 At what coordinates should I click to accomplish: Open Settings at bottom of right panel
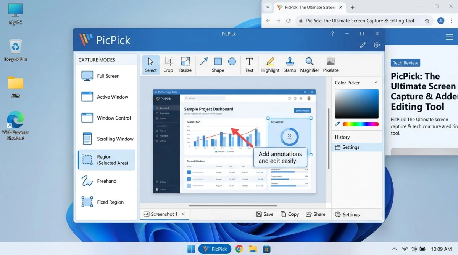point(347,215)
